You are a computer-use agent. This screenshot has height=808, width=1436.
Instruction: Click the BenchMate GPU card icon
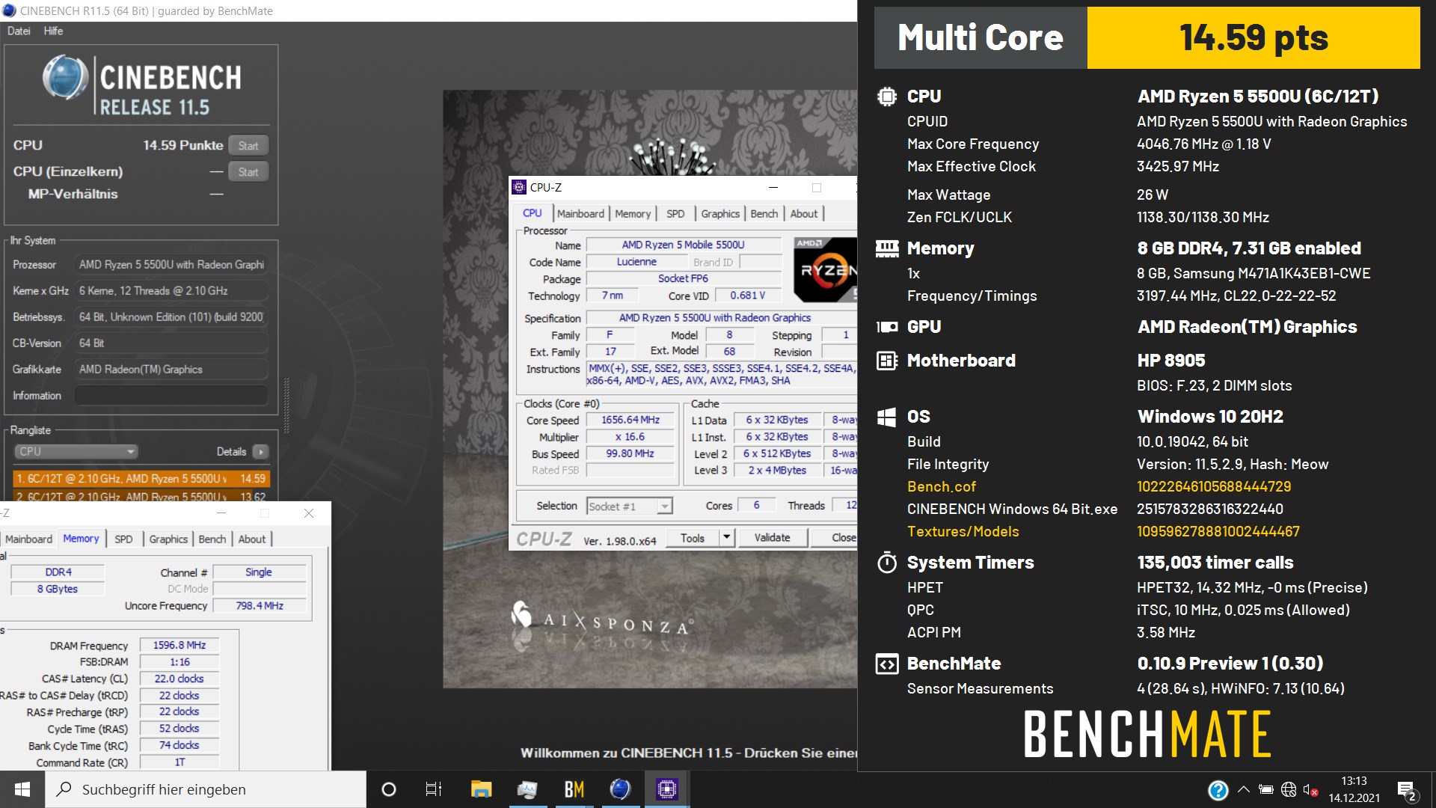(x=887, y=327)
